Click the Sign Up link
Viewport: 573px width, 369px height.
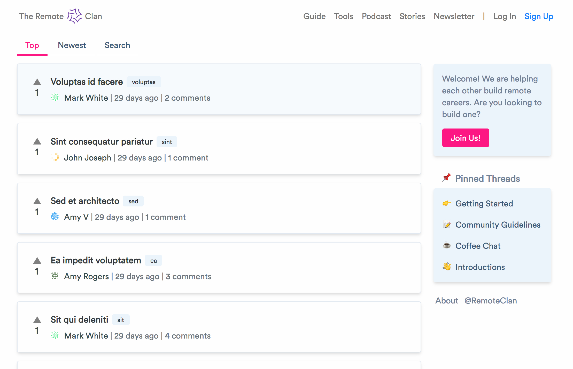539,16
